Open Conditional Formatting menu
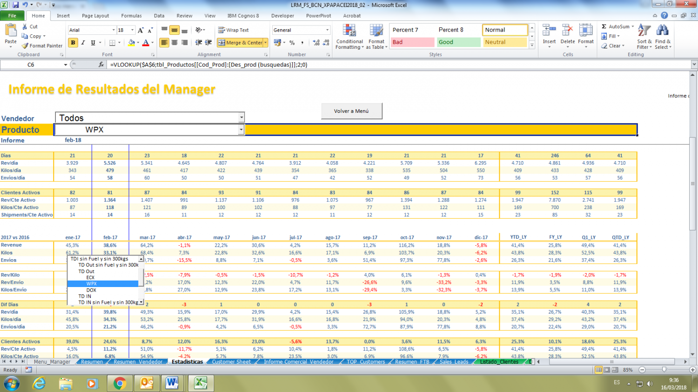Viewport: 698px width, 392px height. pyautogui.click(x=349, y=37)
